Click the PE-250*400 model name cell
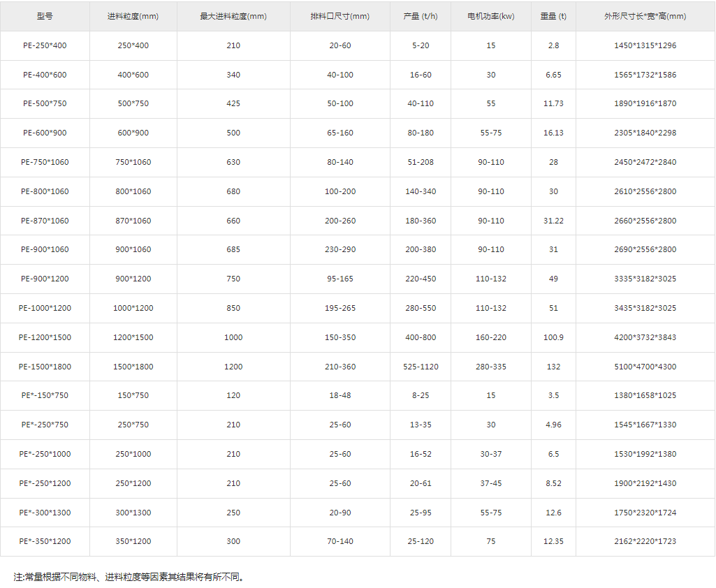The image size is (716, 588). (x=45, y=45)
